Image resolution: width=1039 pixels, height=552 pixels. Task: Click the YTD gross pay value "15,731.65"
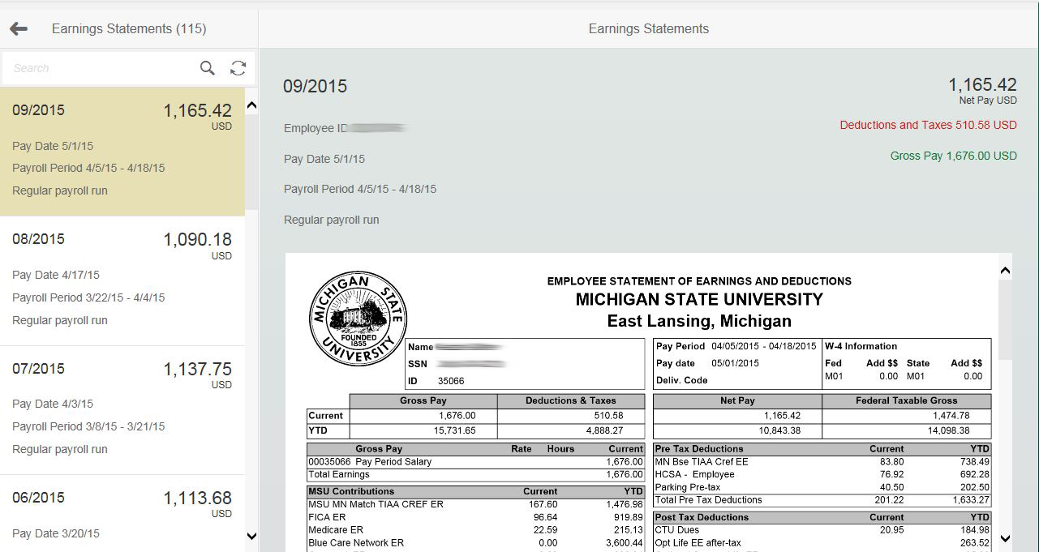tap(453, 430)
